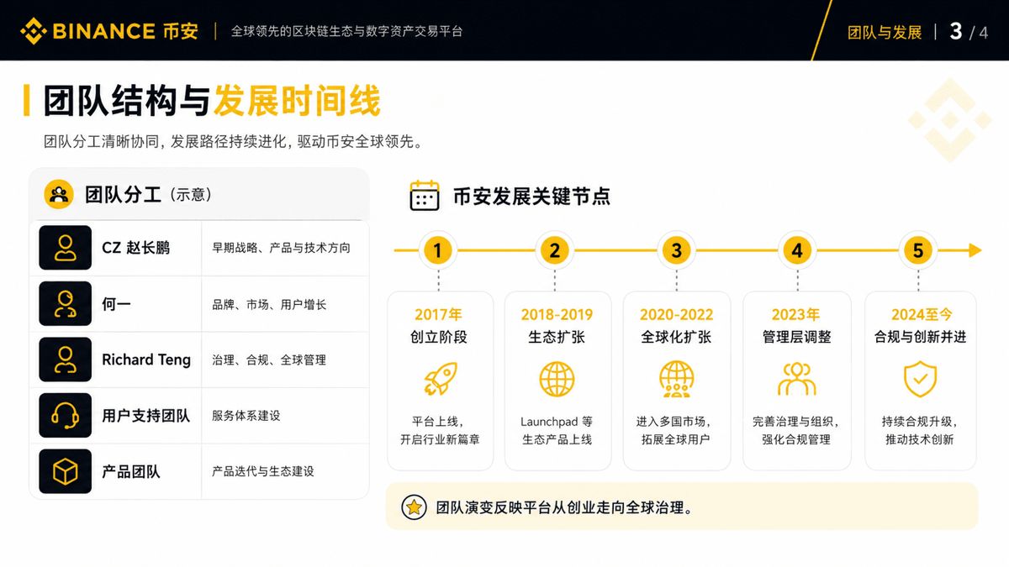
Task: Click the 持续合规升级，推动技术创新 description
Action: tap(920, 430)
